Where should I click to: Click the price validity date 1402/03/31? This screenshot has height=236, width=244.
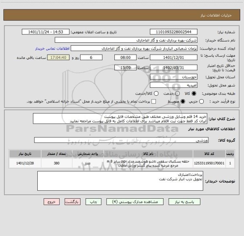pyautogui.click(x=174, y=67)
